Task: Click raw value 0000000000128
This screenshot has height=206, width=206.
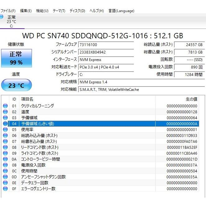Action: pyautogui.click(x=182, y=112)
